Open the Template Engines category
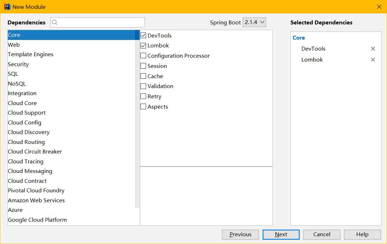Viewport: 387px width, 244px height. (71, 54)
